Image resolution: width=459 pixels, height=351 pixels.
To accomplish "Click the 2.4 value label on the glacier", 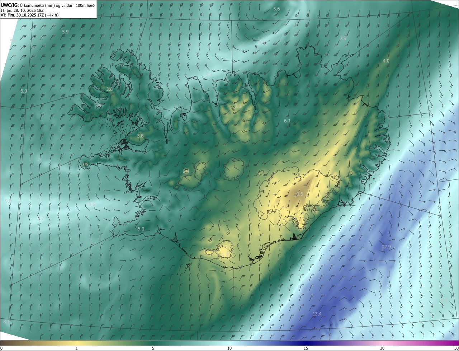I will tap(186, 172).
